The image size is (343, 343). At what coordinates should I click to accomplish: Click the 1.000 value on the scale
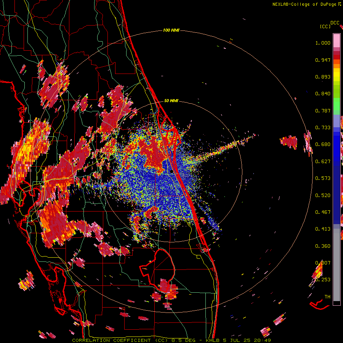(x=323, y=43)
